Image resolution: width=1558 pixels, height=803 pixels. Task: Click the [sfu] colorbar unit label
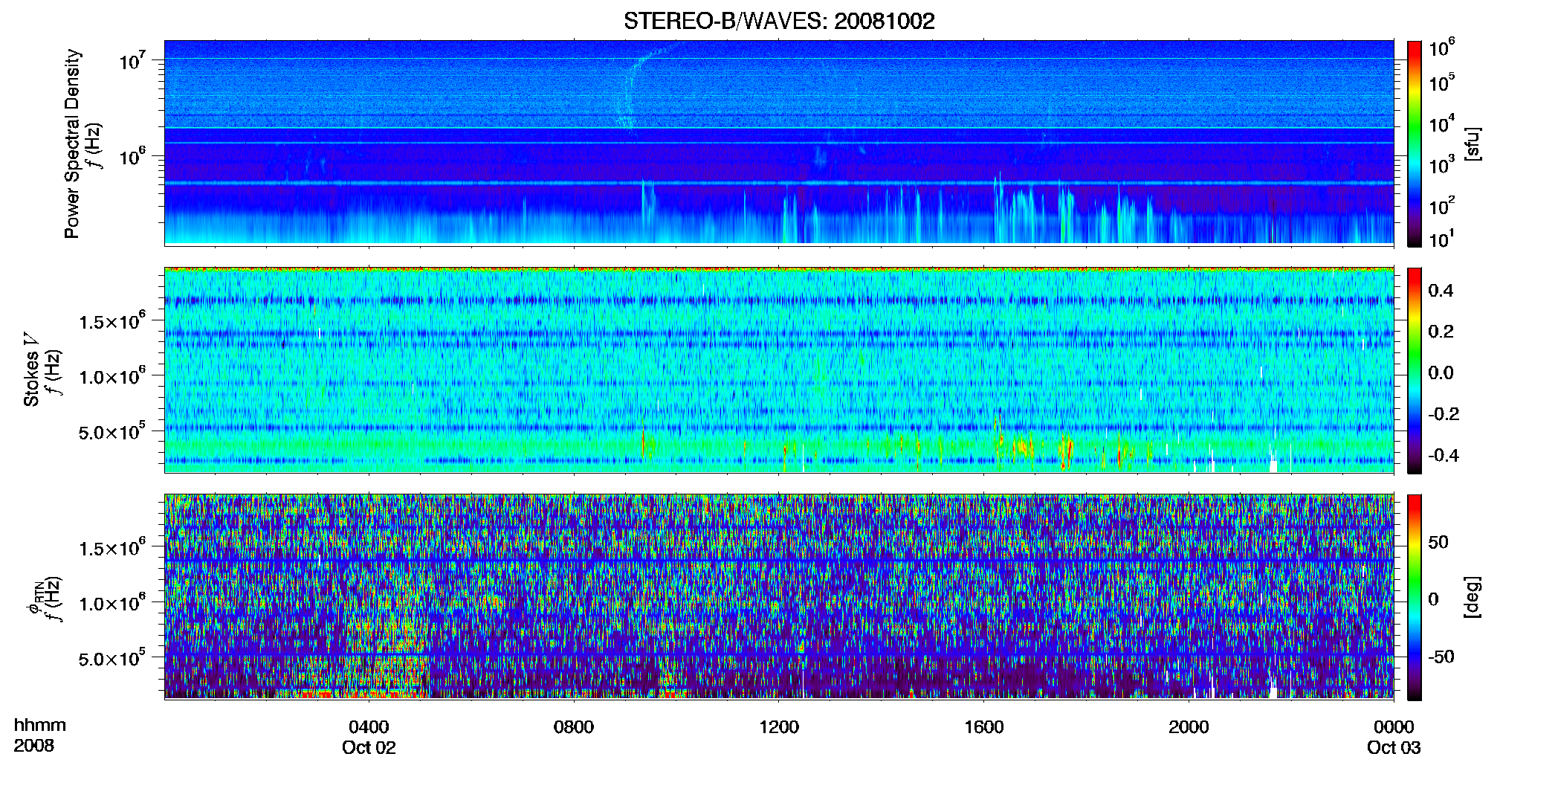click(x=1473, y=144)
